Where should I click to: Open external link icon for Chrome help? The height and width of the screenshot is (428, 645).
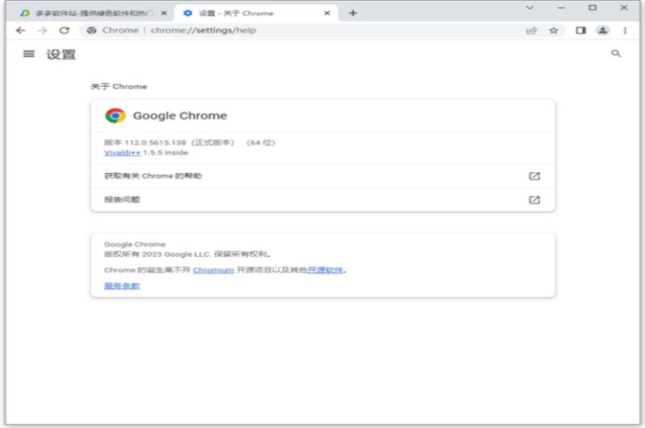pos(534,176)
